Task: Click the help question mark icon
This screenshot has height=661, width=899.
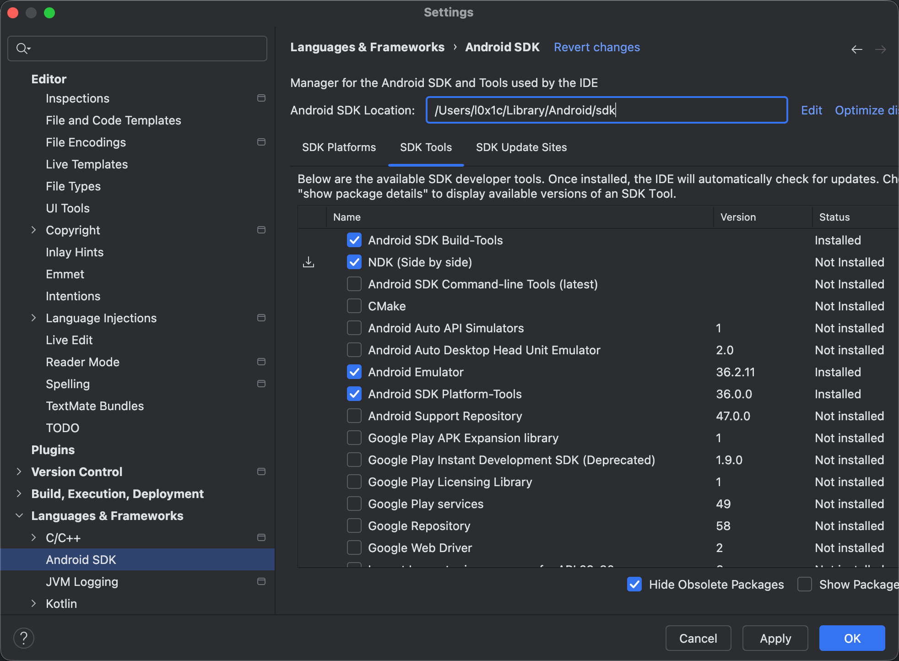Action: [x=24, y=638]
